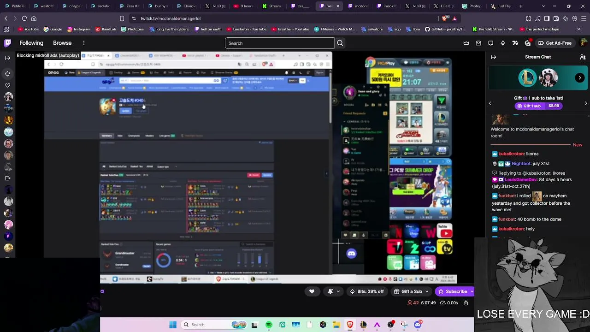Click the Bits: 29% off button
590x332 pixels.
pyautogui.click(x=367, y=291)
